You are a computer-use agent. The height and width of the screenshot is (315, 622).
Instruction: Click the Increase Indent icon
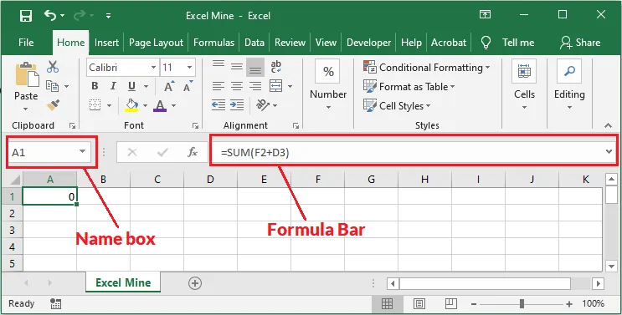(237, 105)
